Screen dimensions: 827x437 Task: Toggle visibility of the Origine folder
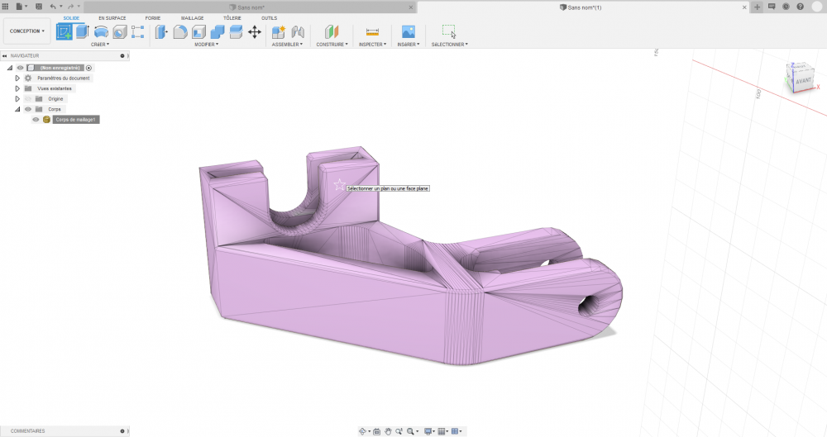pyautogui.click(x=28, y=99)
